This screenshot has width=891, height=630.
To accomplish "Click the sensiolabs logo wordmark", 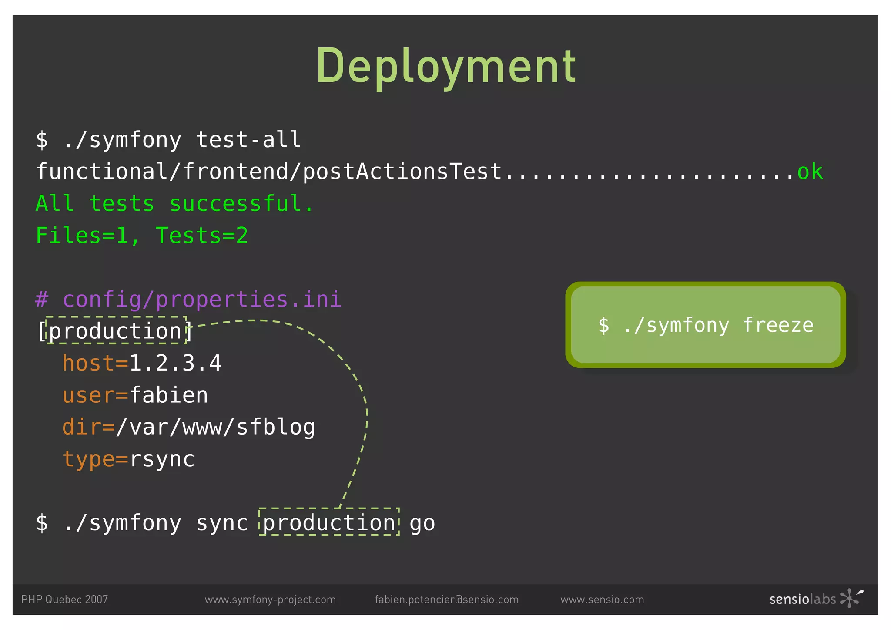I will pos(803,600).
